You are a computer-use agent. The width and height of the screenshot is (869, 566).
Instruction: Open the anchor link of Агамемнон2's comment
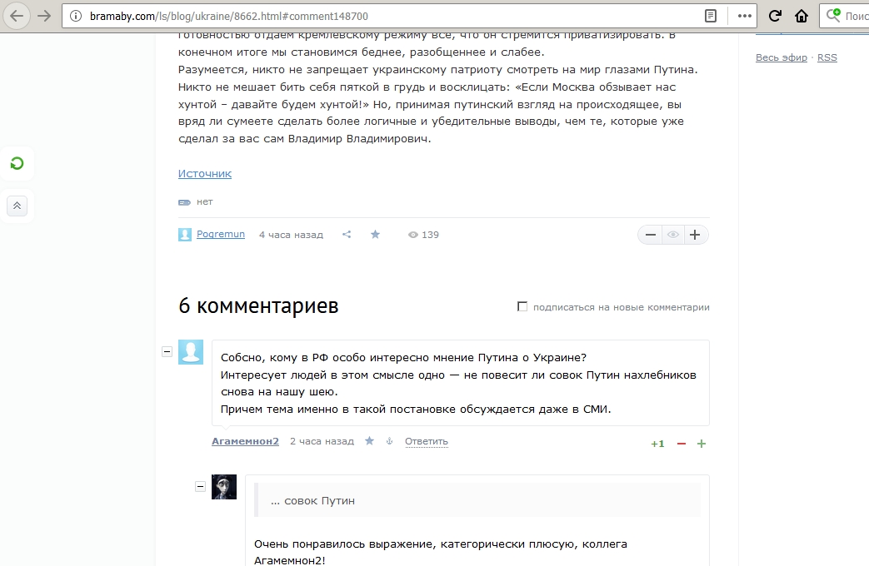click(389, 441)
